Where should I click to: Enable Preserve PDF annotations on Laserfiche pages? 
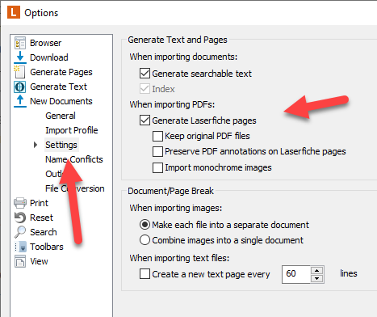(157, 151)
